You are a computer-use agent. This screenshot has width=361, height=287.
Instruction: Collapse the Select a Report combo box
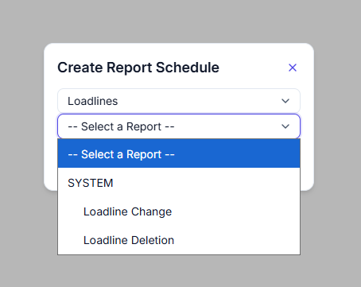pos(179,126)
